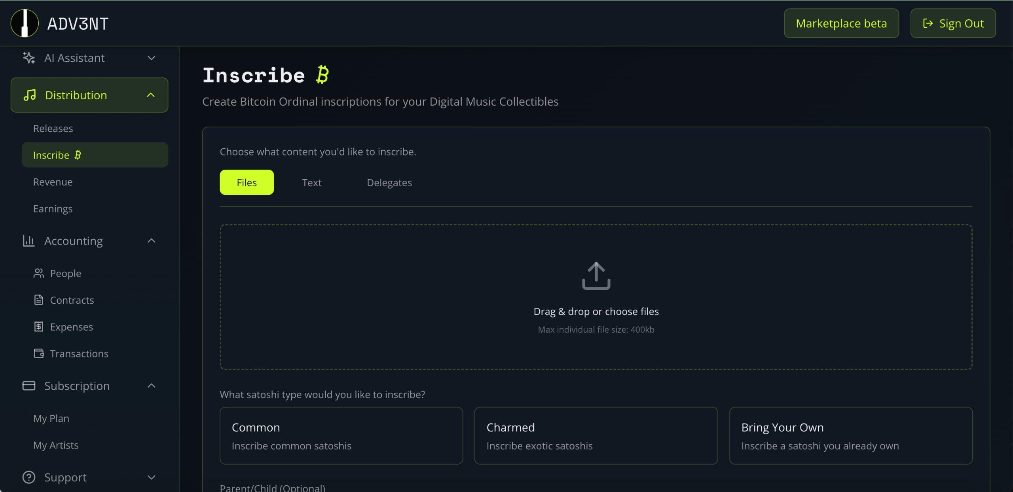1013x492 pixels.
Task: Click the ADV3NT logo icon
Action: pos(25,23)
